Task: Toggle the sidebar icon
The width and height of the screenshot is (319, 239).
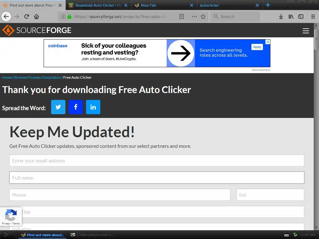Action: [x=301, y=16]
